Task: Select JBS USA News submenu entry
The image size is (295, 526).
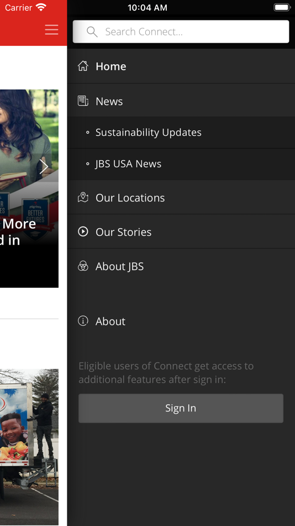Action: pos(181,164)
